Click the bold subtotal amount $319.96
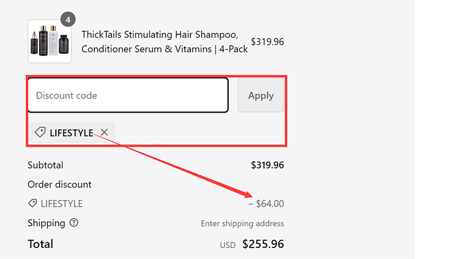The image size is (452, 259). pyautogui.click(x=267, y=165)
